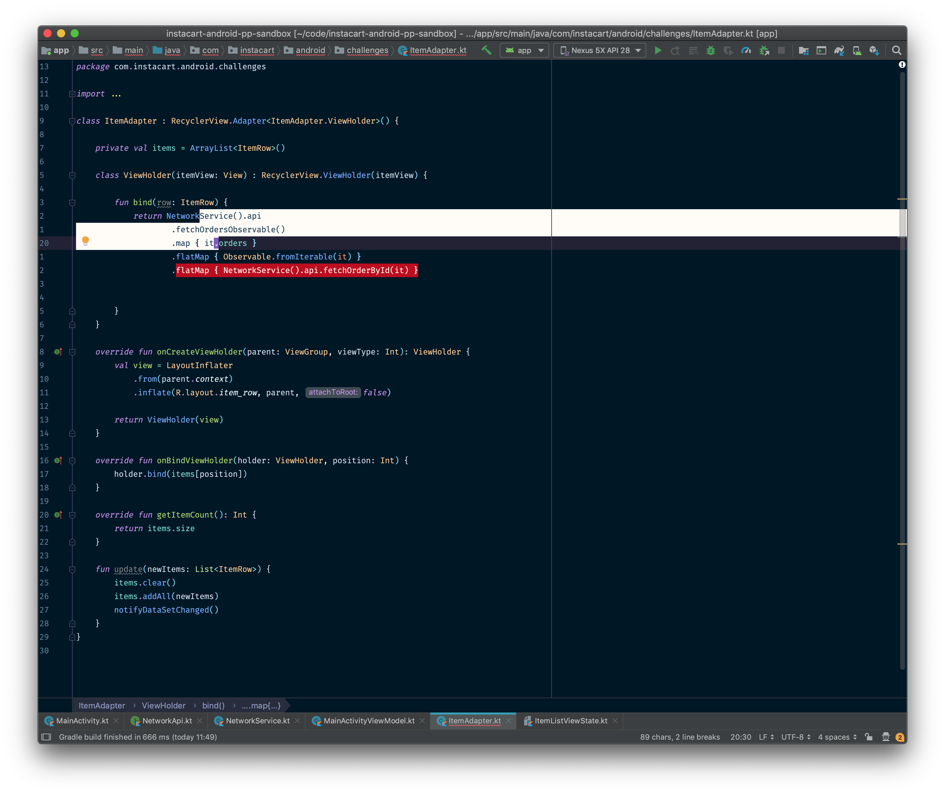Open Nexus 5X API 28 device dropdown
This screenshot has width=945, height=794.
(600, 50)
